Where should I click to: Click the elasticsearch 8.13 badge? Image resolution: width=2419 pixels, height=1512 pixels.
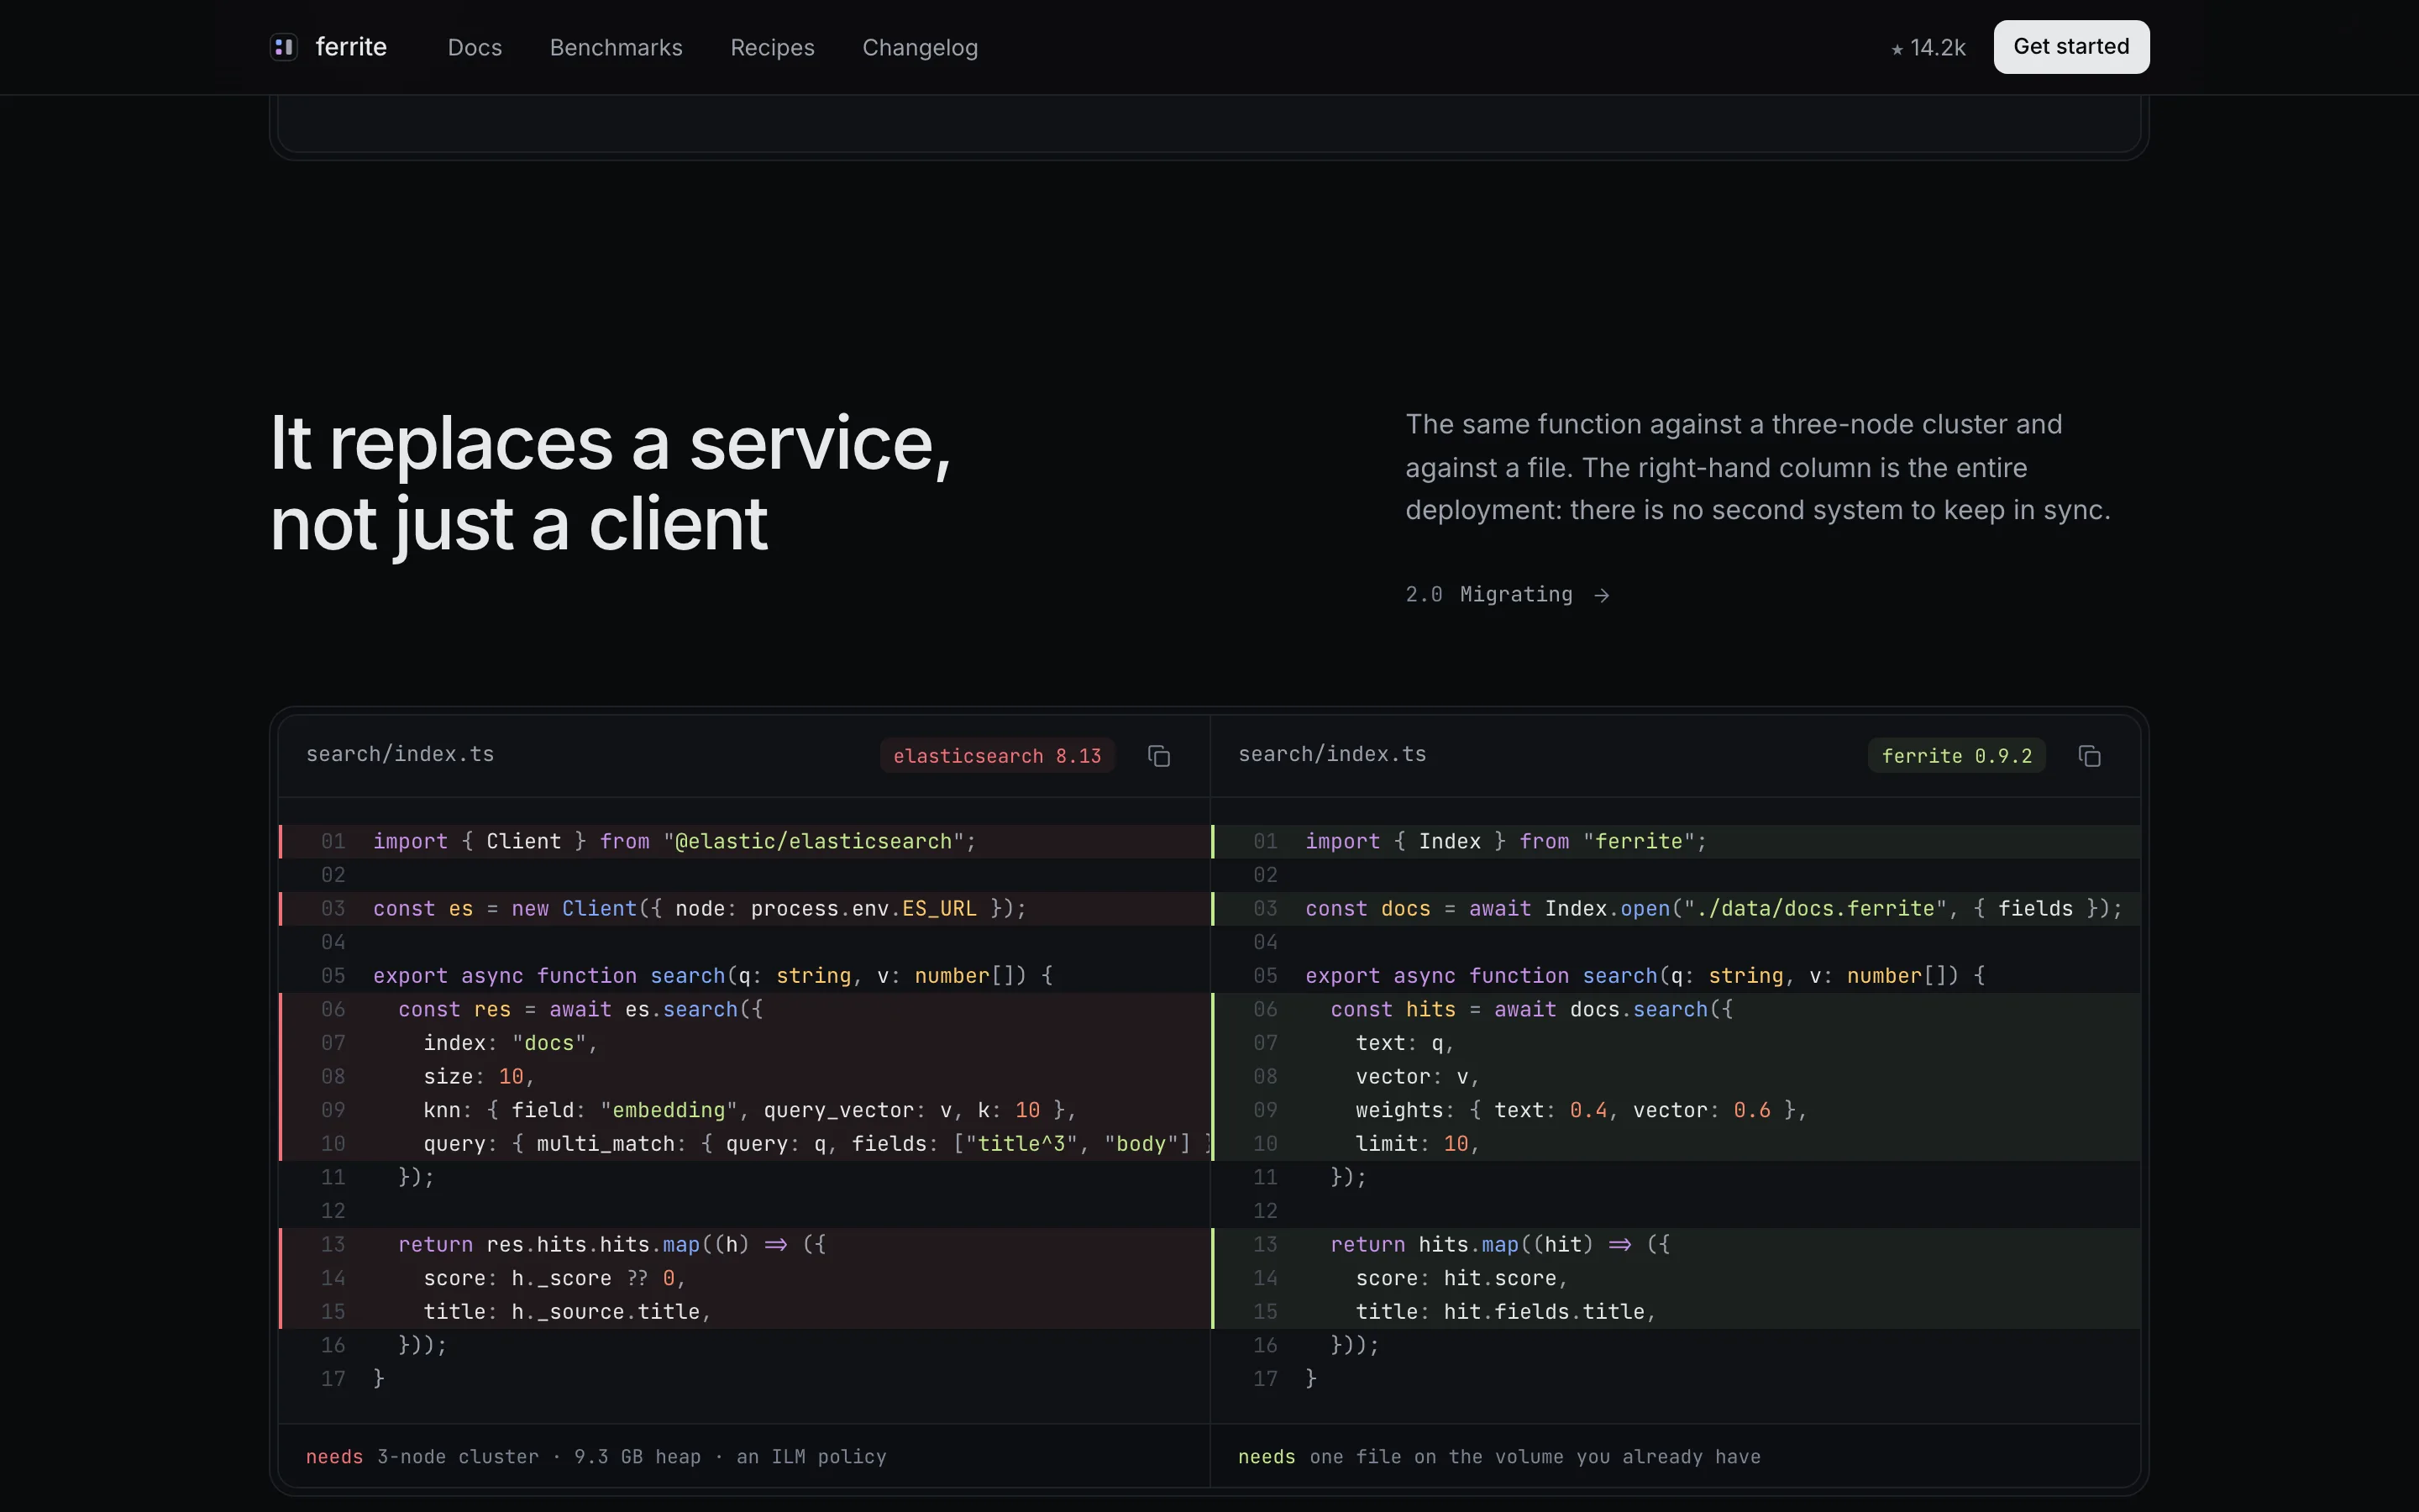(x=997, y=756)
